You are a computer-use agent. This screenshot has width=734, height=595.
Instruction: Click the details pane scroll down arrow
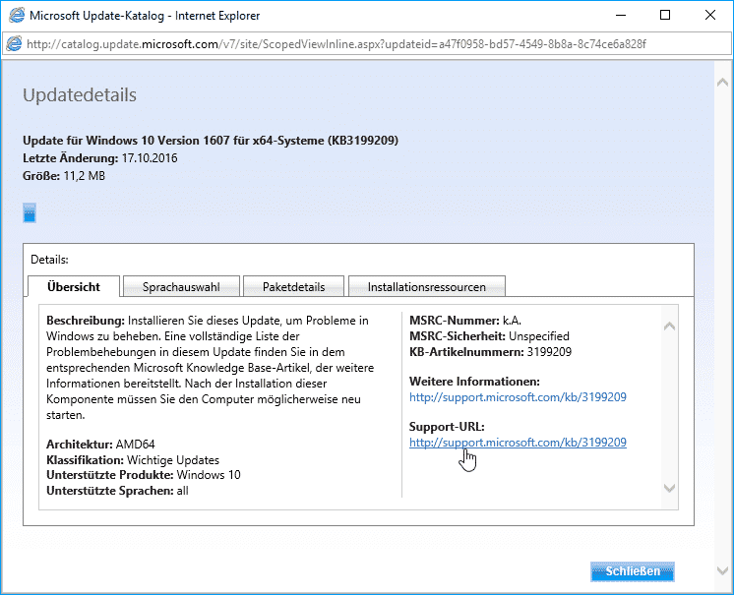click(669, 488)
